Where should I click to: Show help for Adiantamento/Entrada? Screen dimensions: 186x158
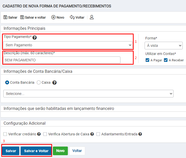[x=140, y=134]
